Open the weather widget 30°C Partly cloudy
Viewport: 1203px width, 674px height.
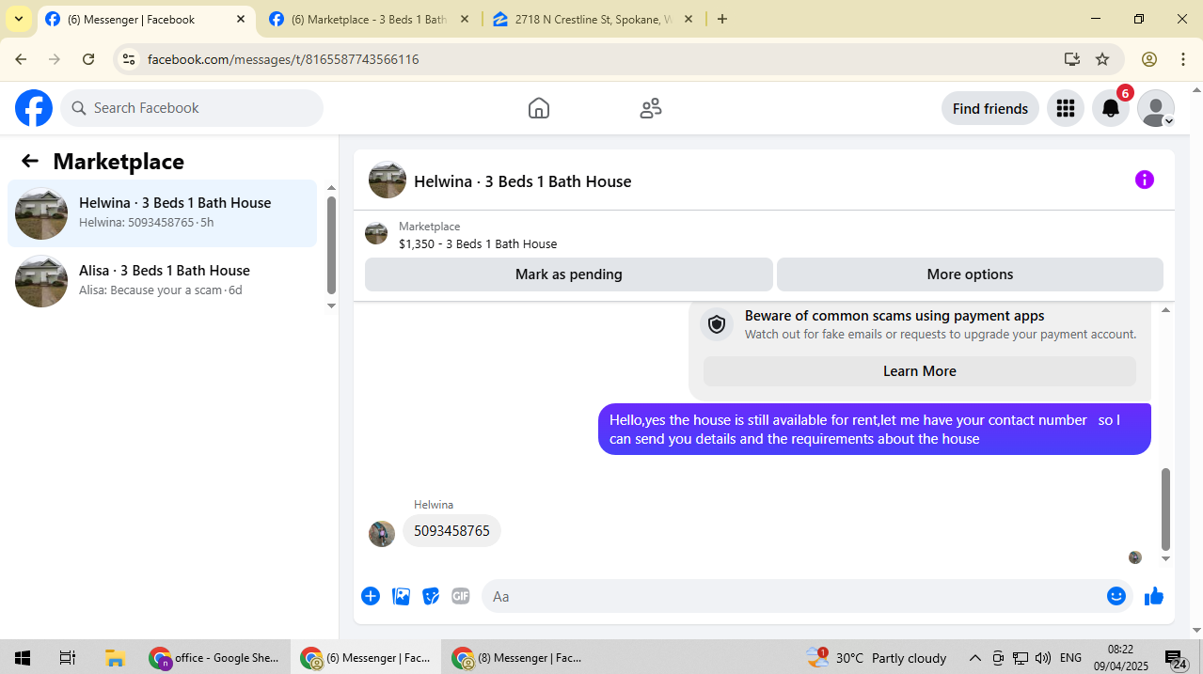pos(877,658)
